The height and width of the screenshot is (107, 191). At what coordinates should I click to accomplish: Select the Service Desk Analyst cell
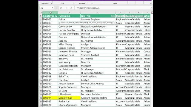[x=98, y=84]
